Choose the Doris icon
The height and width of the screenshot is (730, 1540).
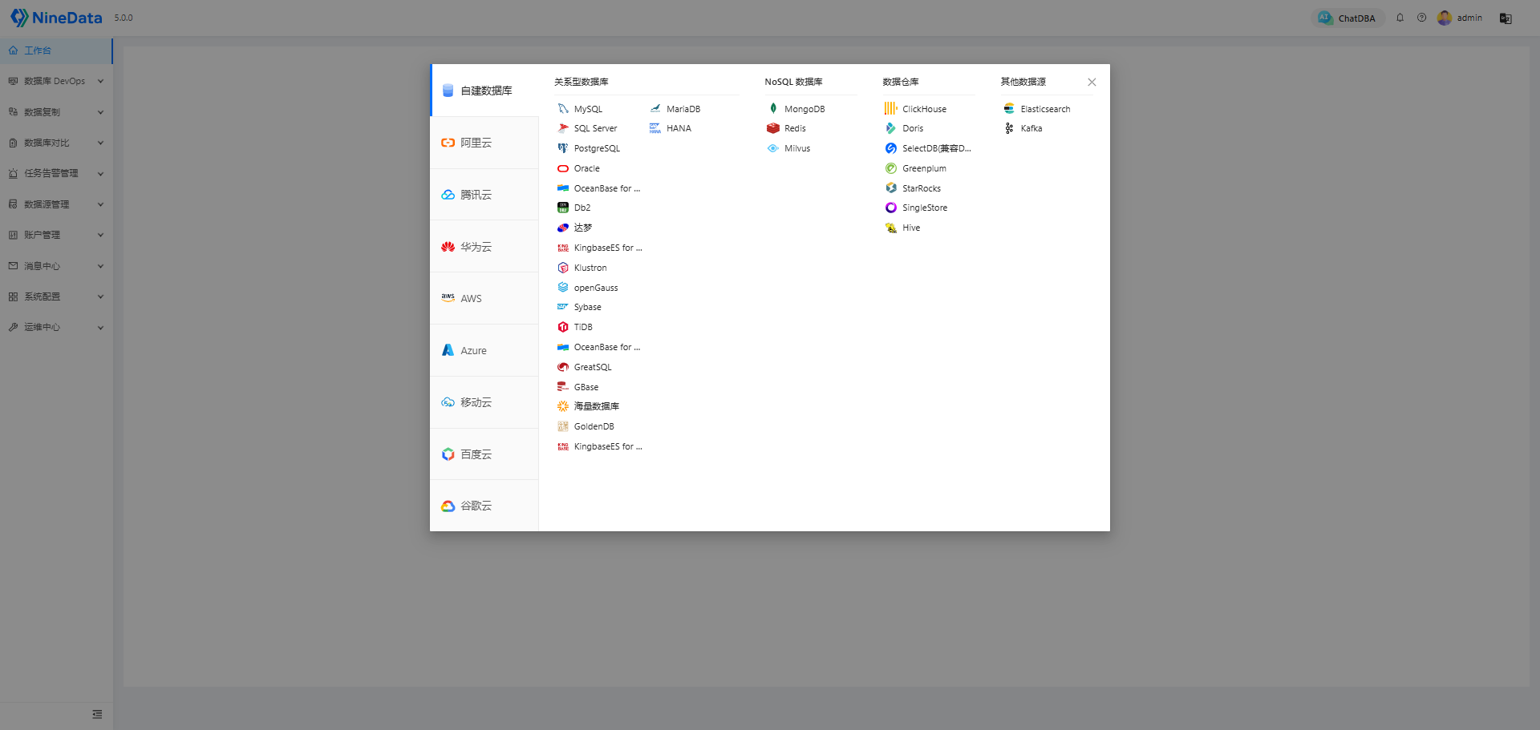891,128
